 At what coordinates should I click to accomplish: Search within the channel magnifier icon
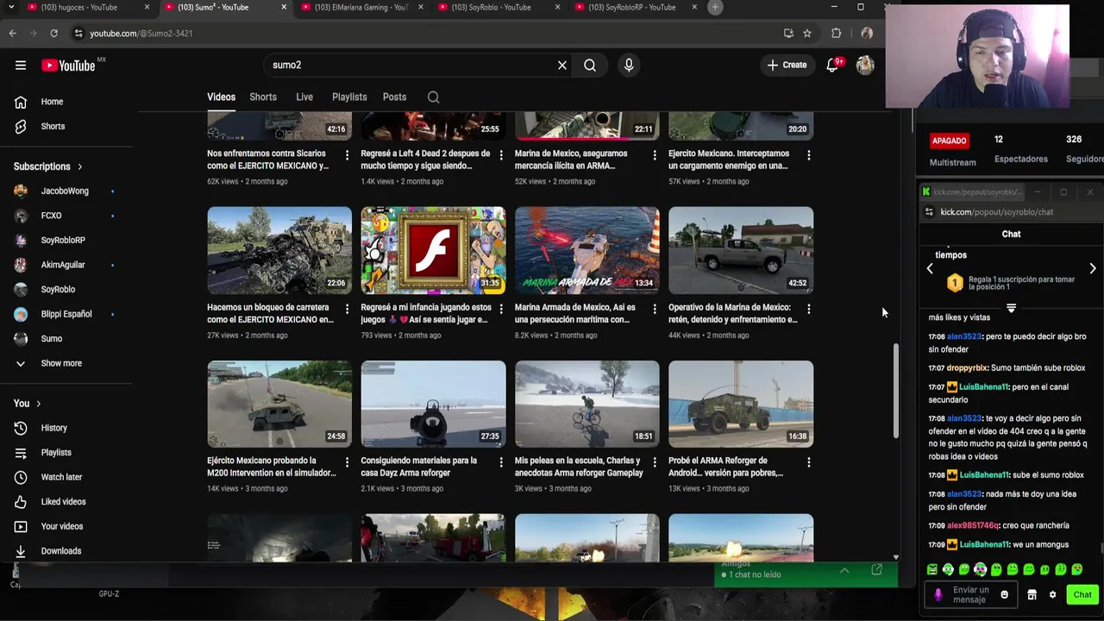coord(434,97)
